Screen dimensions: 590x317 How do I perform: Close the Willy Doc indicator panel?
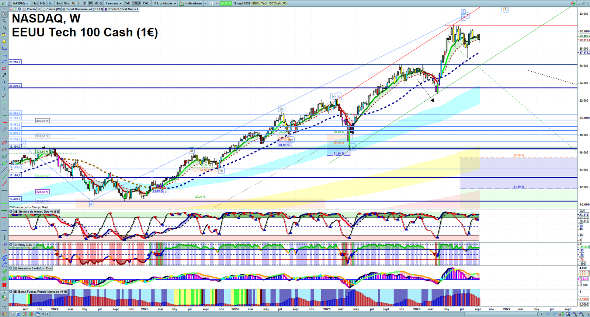pos(11,245)
